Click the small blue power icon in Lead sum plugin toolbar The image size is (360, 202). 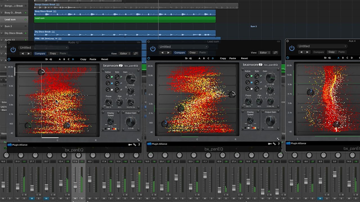coord(149,58)
